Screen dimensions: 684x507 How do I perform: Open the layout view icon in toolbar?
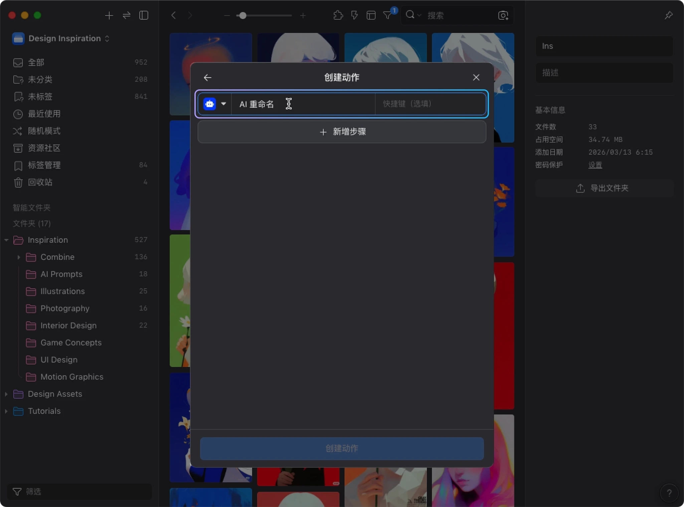pyautogui.click(x=371, y=15)
